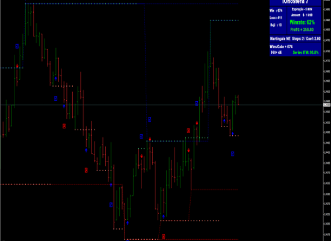Select the Profit + 268.80 value

[302, 30]
